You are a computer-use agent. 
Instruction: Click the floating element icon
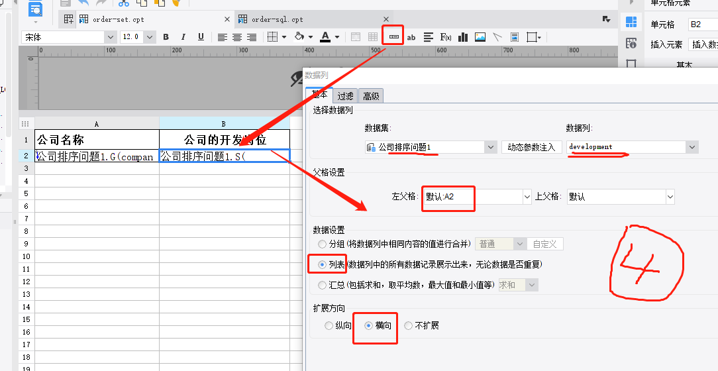pyautogui.click(x=532, y=37)
